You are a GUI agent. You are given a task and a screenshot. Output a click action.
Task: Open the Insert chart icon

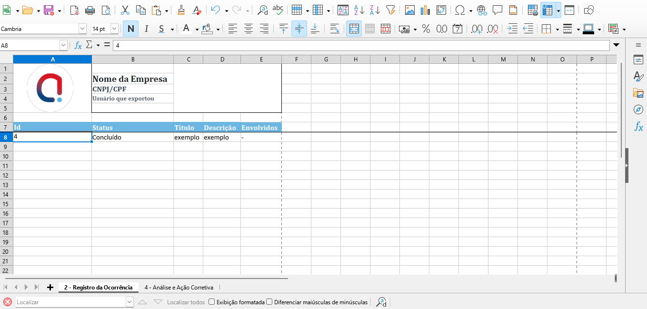(x=426, y=10)
